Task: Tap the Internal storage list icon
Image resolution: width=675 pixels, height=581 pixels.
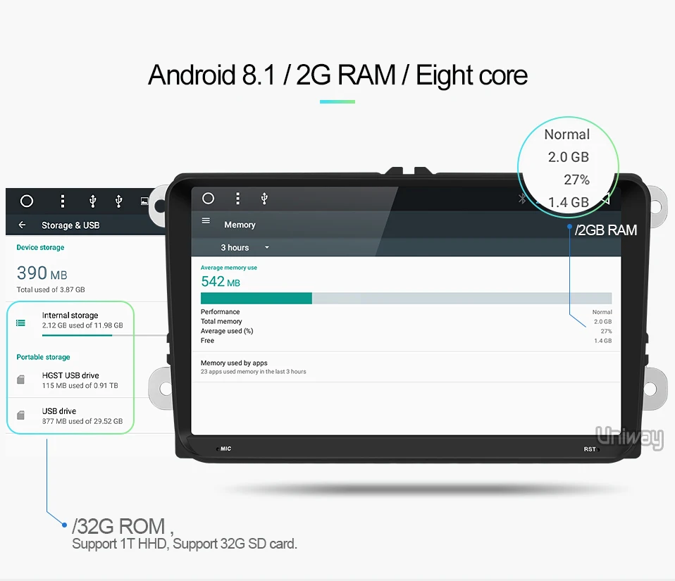Action: point(20,323)
